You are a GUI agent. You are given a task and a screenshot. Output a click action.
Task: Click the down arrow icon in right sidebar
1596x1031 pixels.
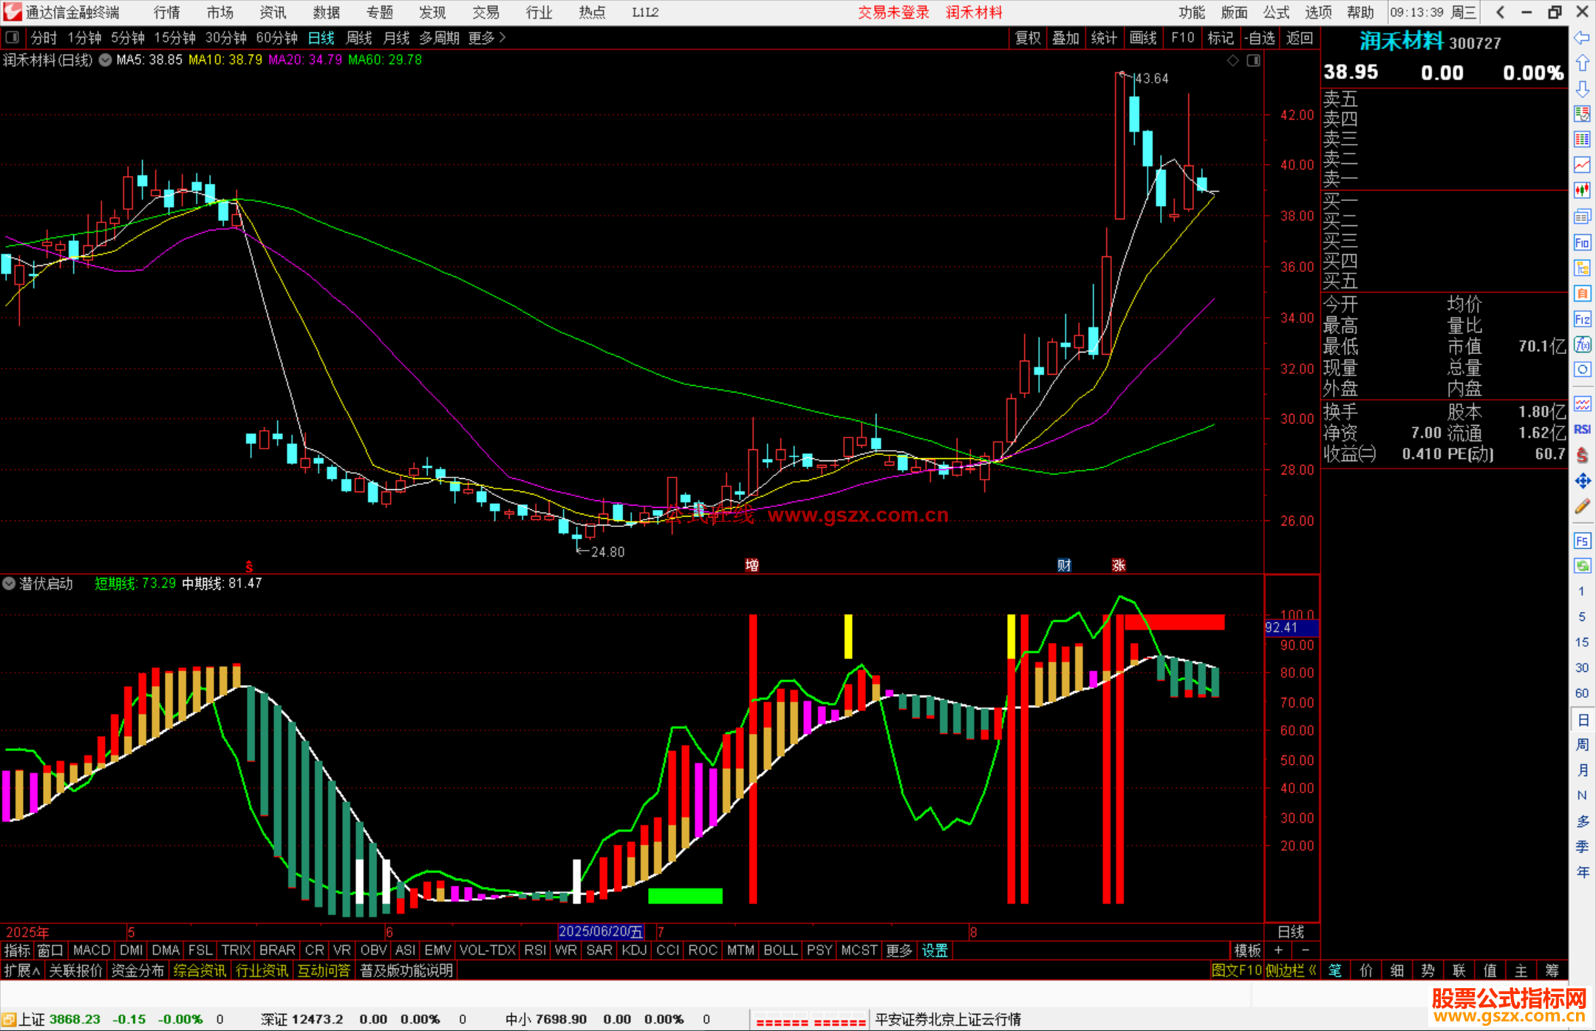(x=1582, y=89)
